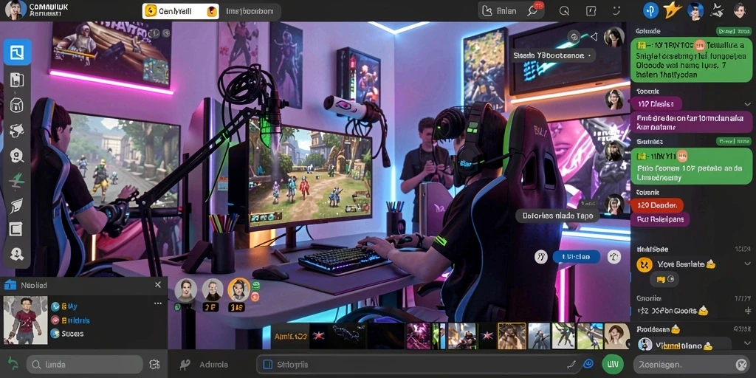Click the person icon at bottom of left sidebar

click(16, 254)
